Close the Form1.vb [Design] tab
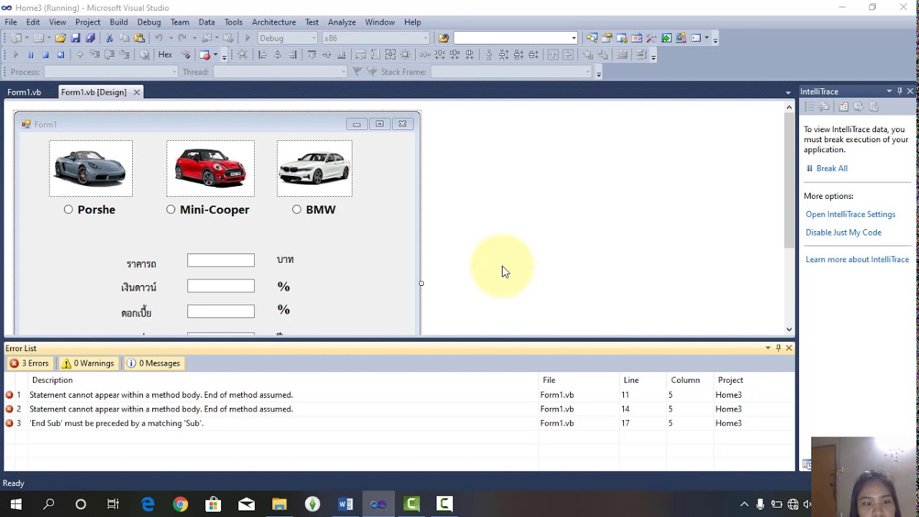 pyautogui.click(x=136, y=92)
